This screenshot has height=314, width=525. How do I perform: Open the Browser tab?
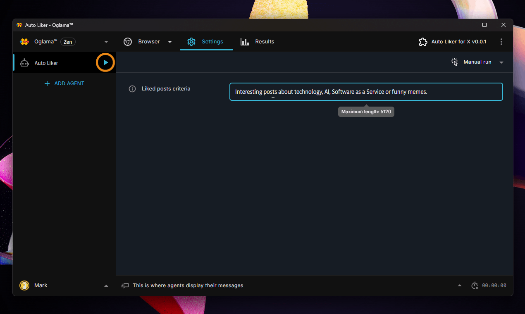[x=143, y=42]
